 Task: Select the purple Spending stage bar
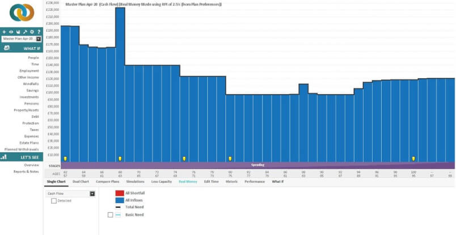[257, 165]
